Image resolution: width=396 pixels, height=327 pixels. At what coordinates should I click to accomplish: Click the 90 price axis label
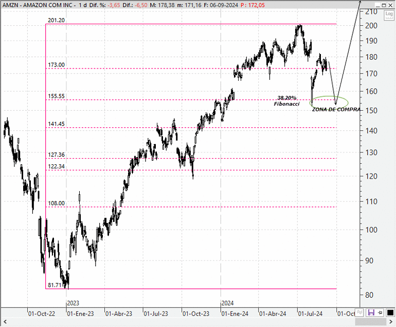pos(369,261)
